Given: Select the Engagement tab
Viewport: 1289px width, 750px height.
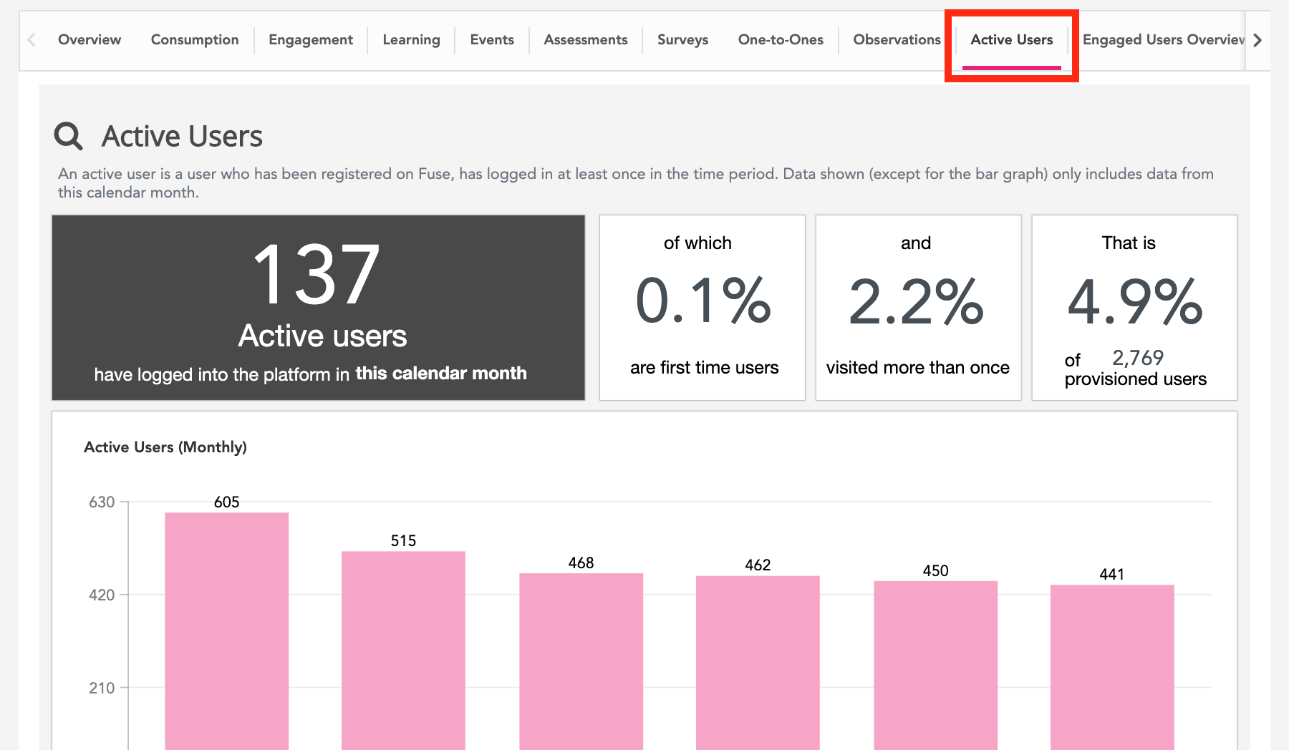Looking at the screenshot, I should click(x=311, y=40).
